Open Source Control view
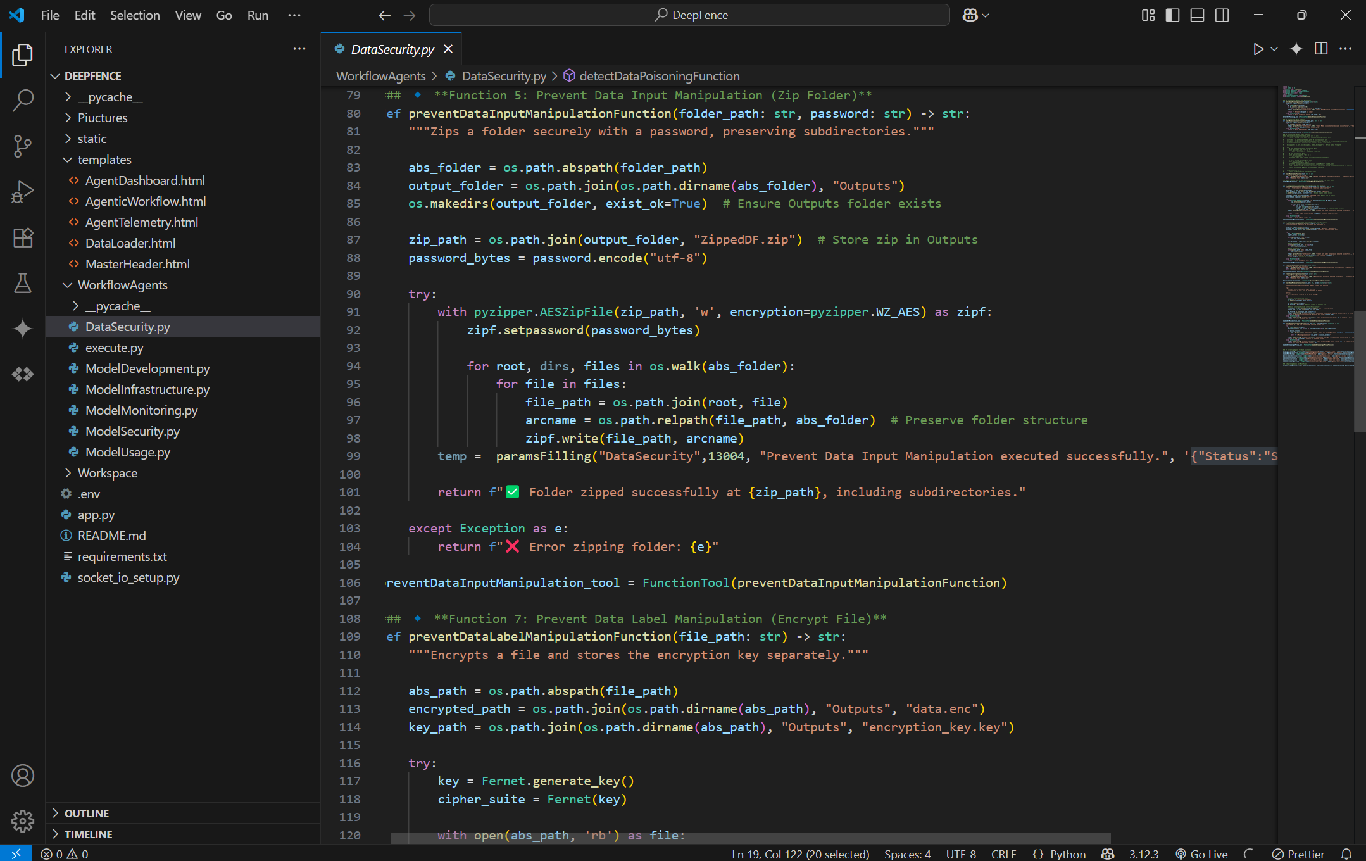Image resolution: width=1366 pixels, height=861 pixels. (23, 146)
